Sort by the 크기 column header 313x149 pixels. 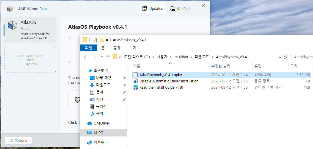click(300, 66)
